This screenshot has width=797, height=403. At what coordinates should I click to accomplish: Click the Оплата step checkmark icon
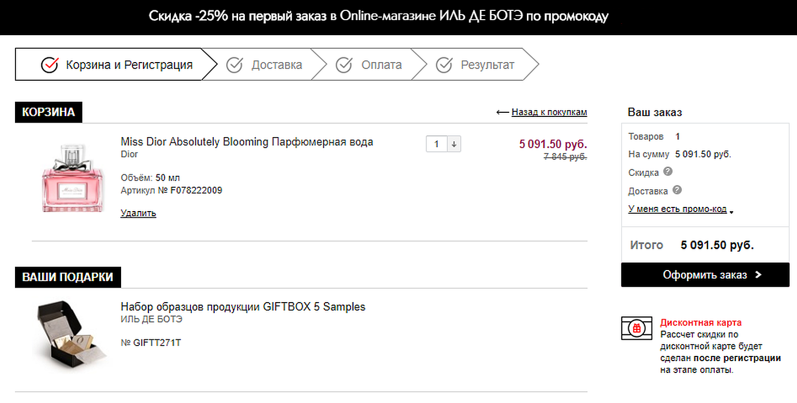pyautogui.click(x=345, y=64)
